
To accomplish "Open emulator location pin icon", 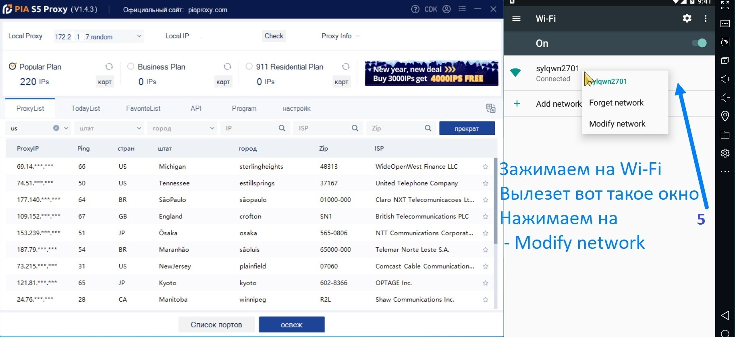I will pyautogui.click(x=725, y=116).
